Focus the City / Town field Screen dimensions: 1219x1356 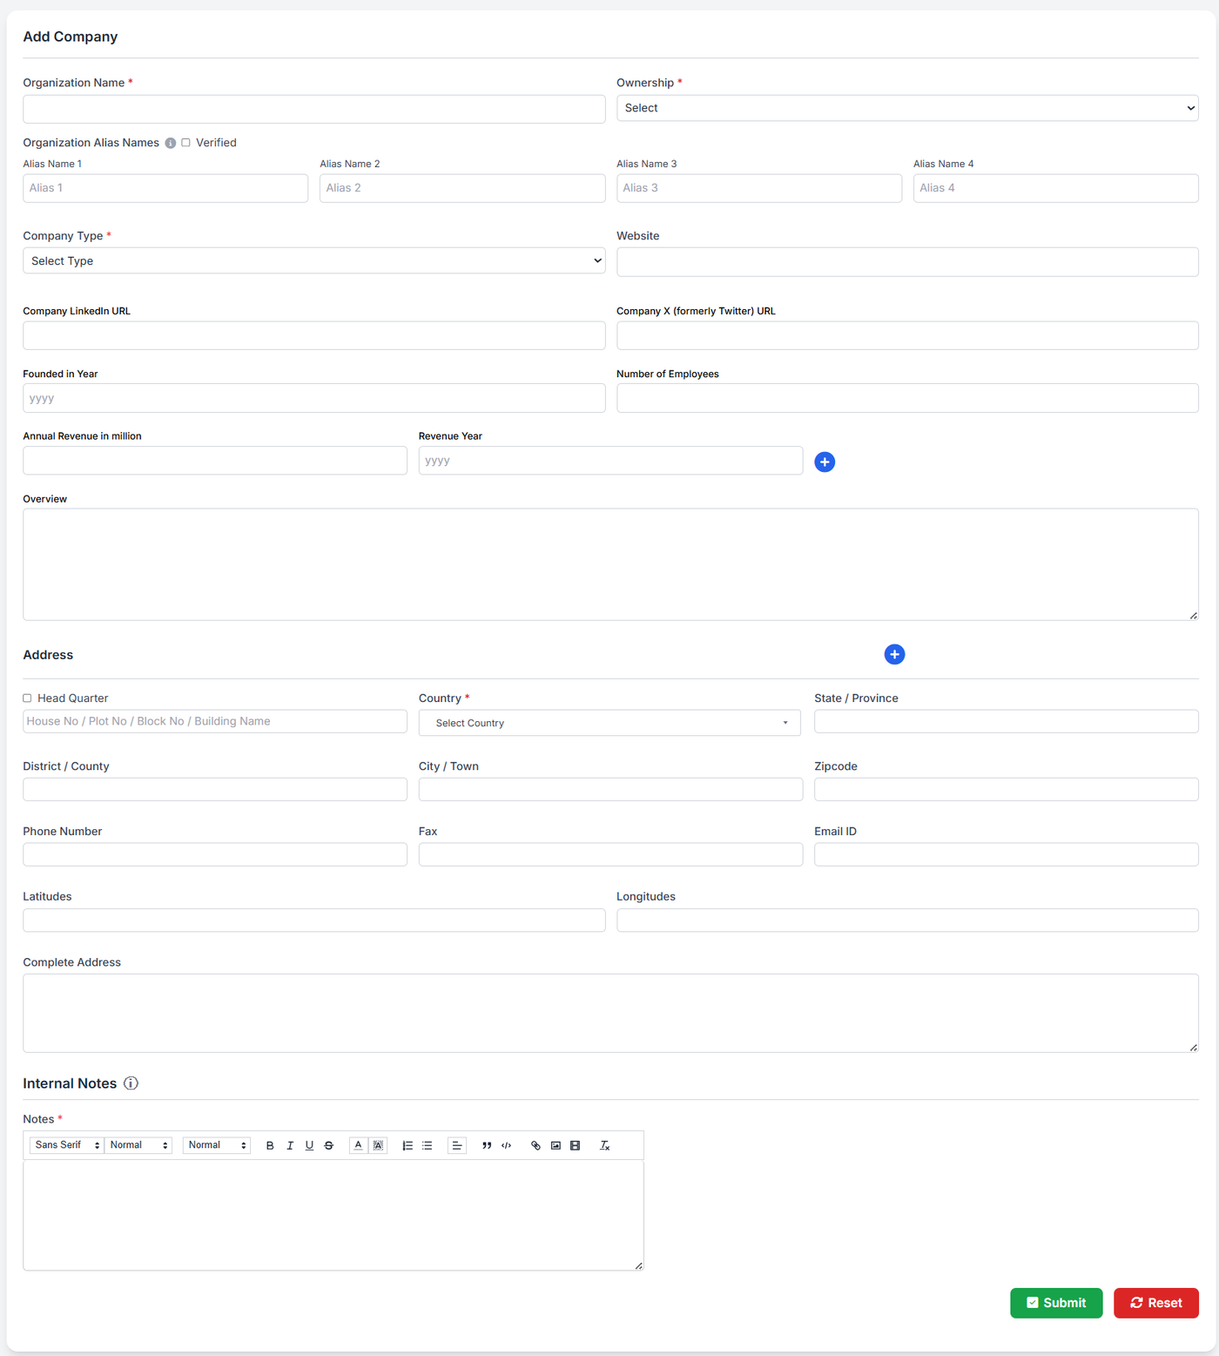[610, 789]
